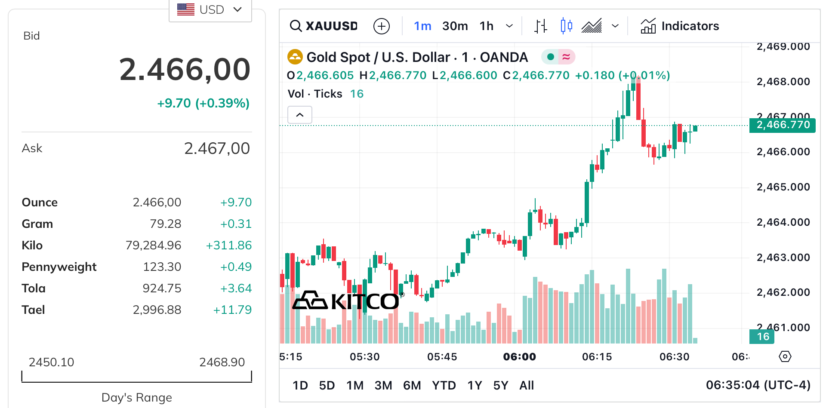The height and width of the screenshot is (408, 826).
Task: Collapse the legend with the chevron button
Action: click(x=300, y=115)
